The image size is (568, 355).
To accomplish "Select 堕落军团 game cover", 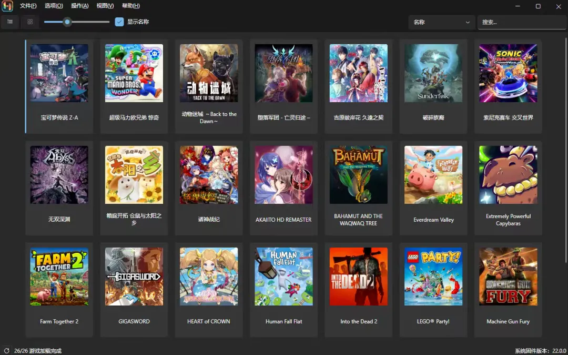I will 283,73.
